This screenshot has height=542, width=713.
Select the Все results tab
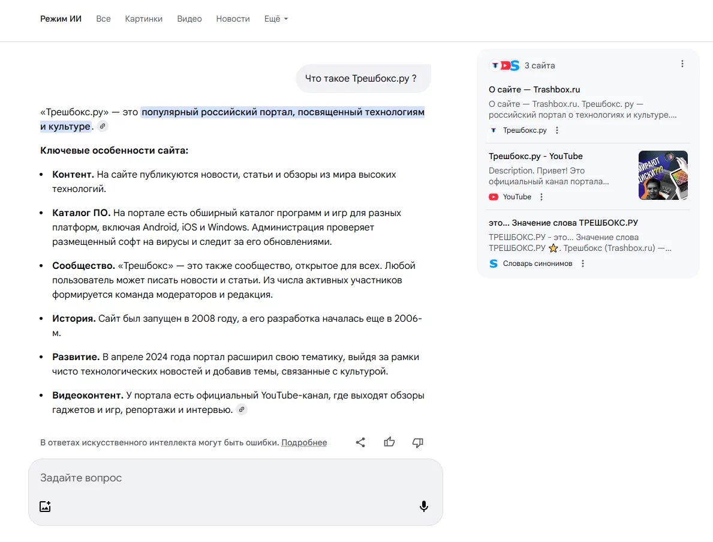click(x=103, y=19)
